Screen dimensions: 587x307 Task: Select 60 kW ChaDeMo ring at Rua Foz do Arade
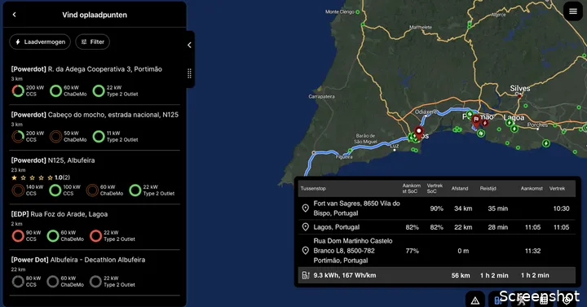click(x=53, y=236)
